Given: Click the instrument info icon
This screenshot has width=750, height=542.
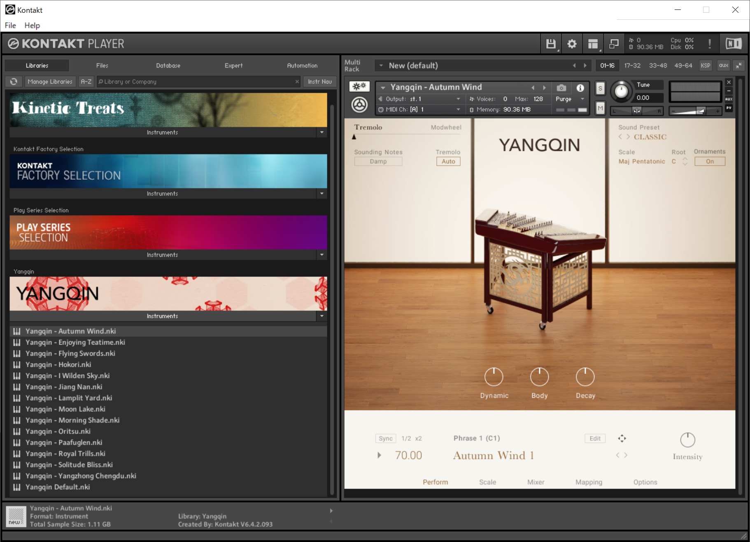Looking at the screenshot, I should click(580, 88).
